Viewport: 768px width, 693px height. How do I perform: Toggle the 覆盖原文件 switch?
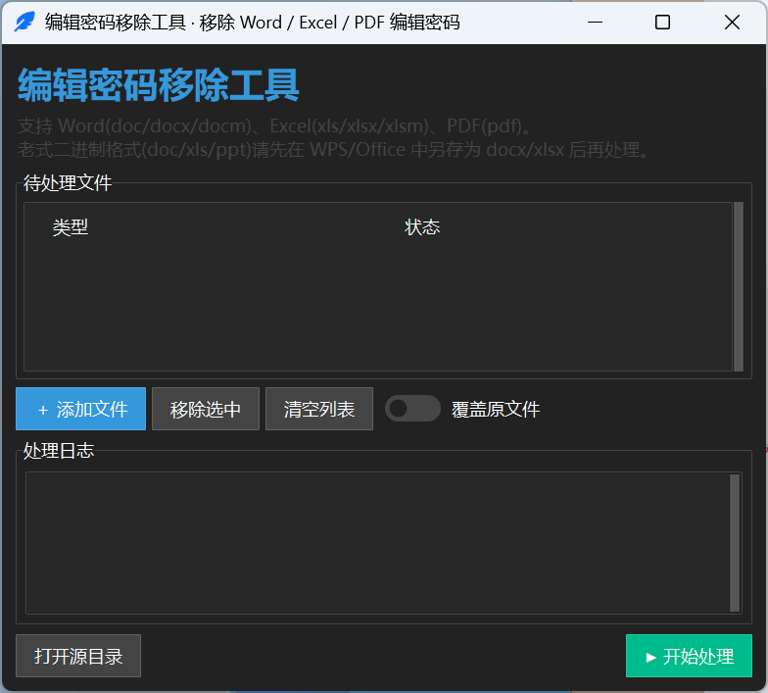click(x=412, y=408)
